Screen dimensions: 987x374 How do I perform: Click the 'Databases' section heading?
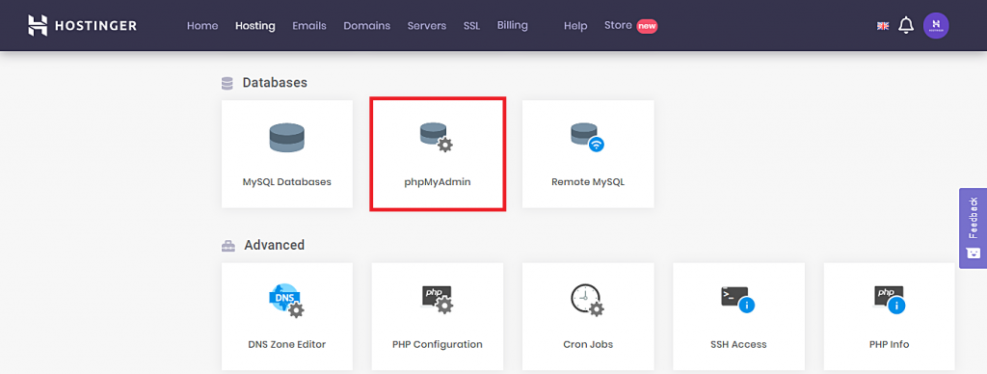click(x=275, y=83)
